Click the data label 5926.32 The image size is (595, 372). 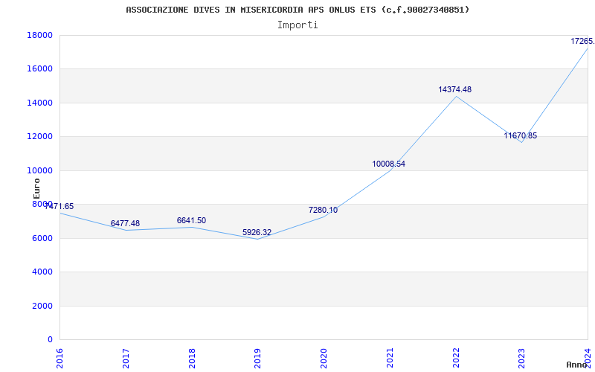point(257,232)
